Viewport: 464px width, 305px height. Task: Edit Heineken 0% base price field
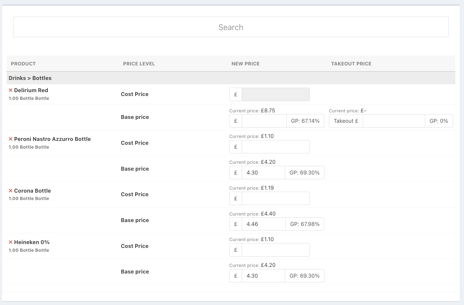263,276
